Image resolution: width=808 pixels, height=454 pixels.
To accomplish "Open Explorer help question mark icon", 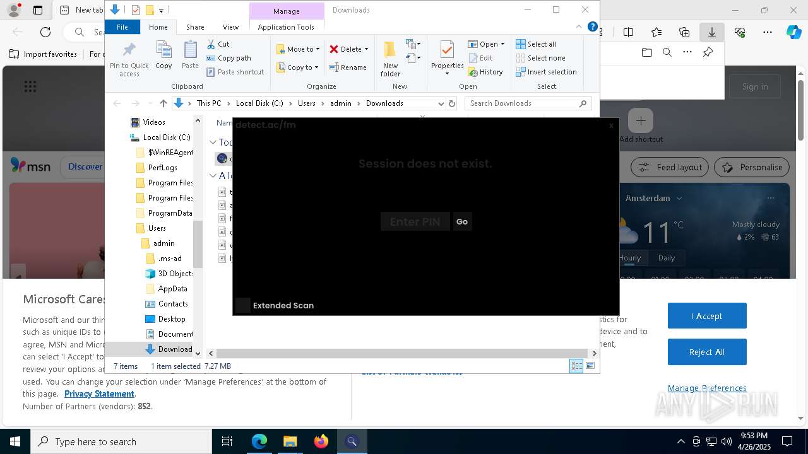I will click(592, 26).
